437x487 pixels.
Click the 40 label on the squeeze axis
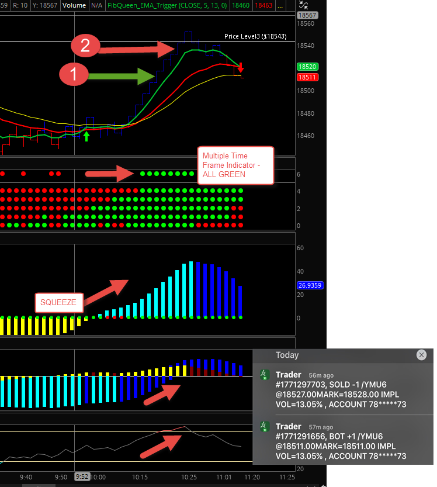point(300,271)
